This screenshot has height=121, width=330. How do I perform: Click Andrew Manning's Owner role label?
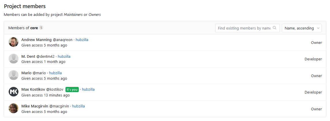pyautogui.click(x=316, y=42)
